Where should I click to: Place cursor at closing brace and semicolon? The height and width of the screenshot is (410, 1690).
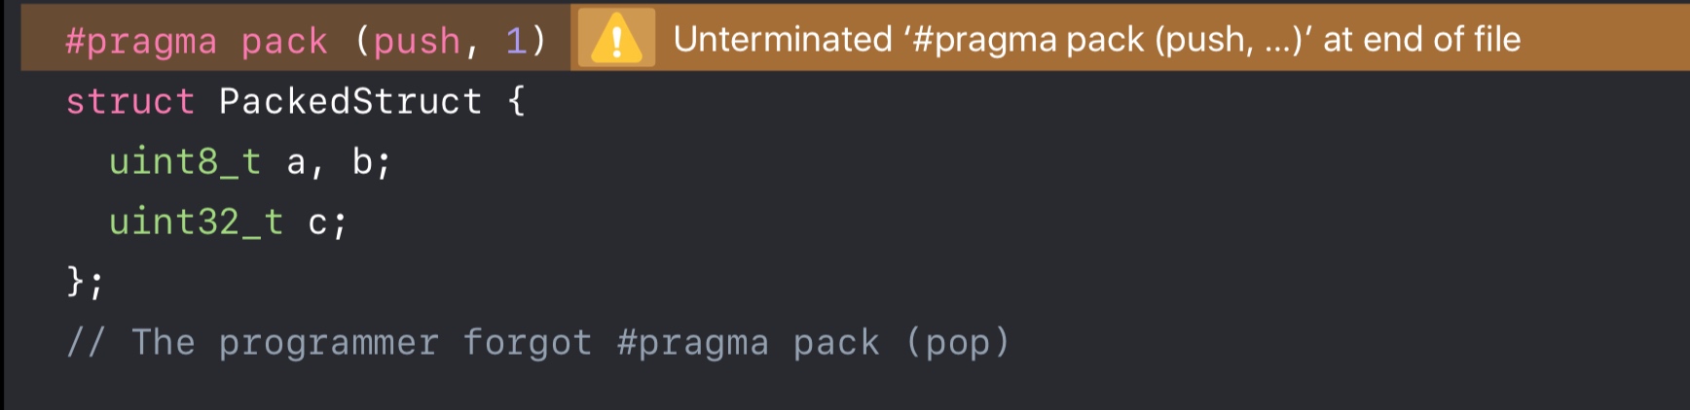85,282
